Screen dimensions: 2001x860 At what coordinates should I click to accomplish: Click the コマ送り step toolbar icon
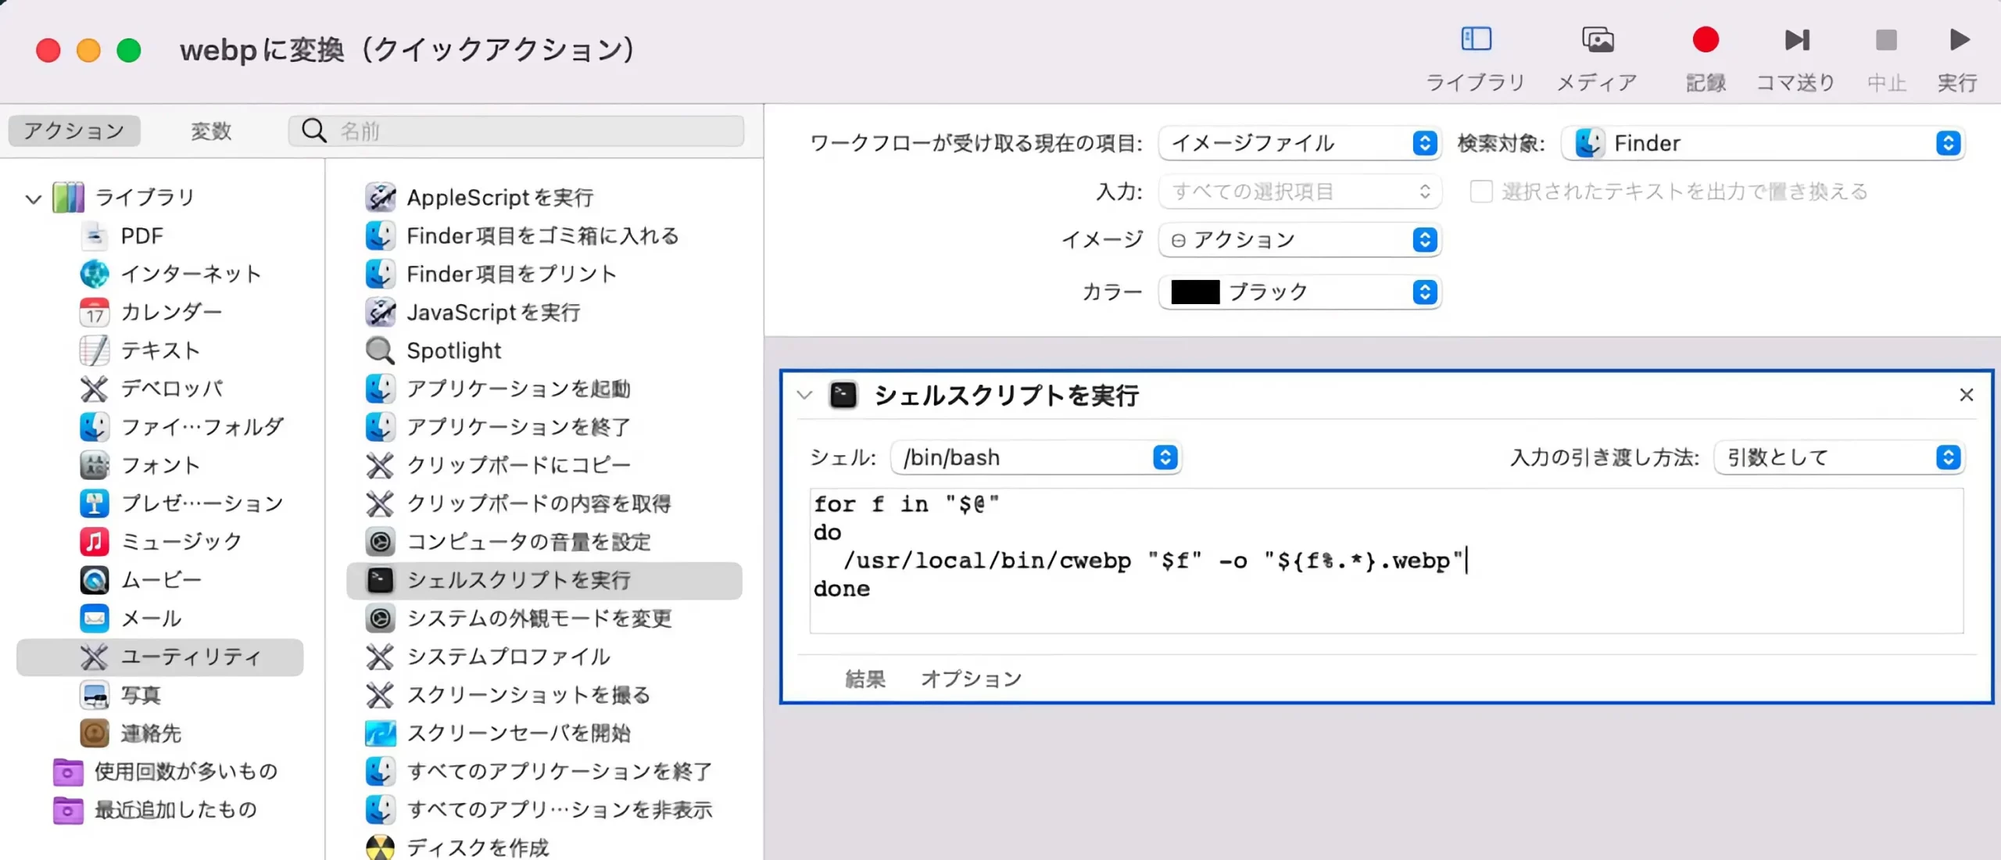(x=1796, y=39)
